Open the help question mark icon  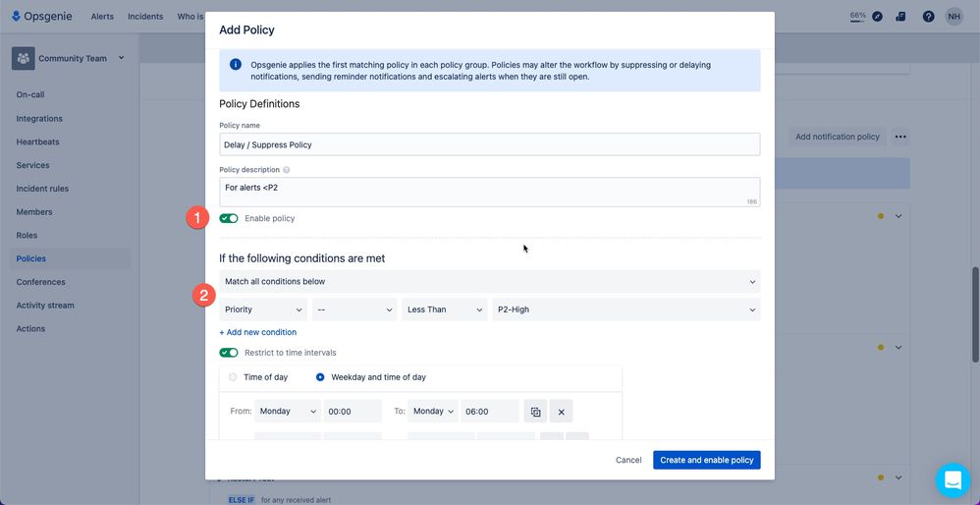click(x=928, y=17)
